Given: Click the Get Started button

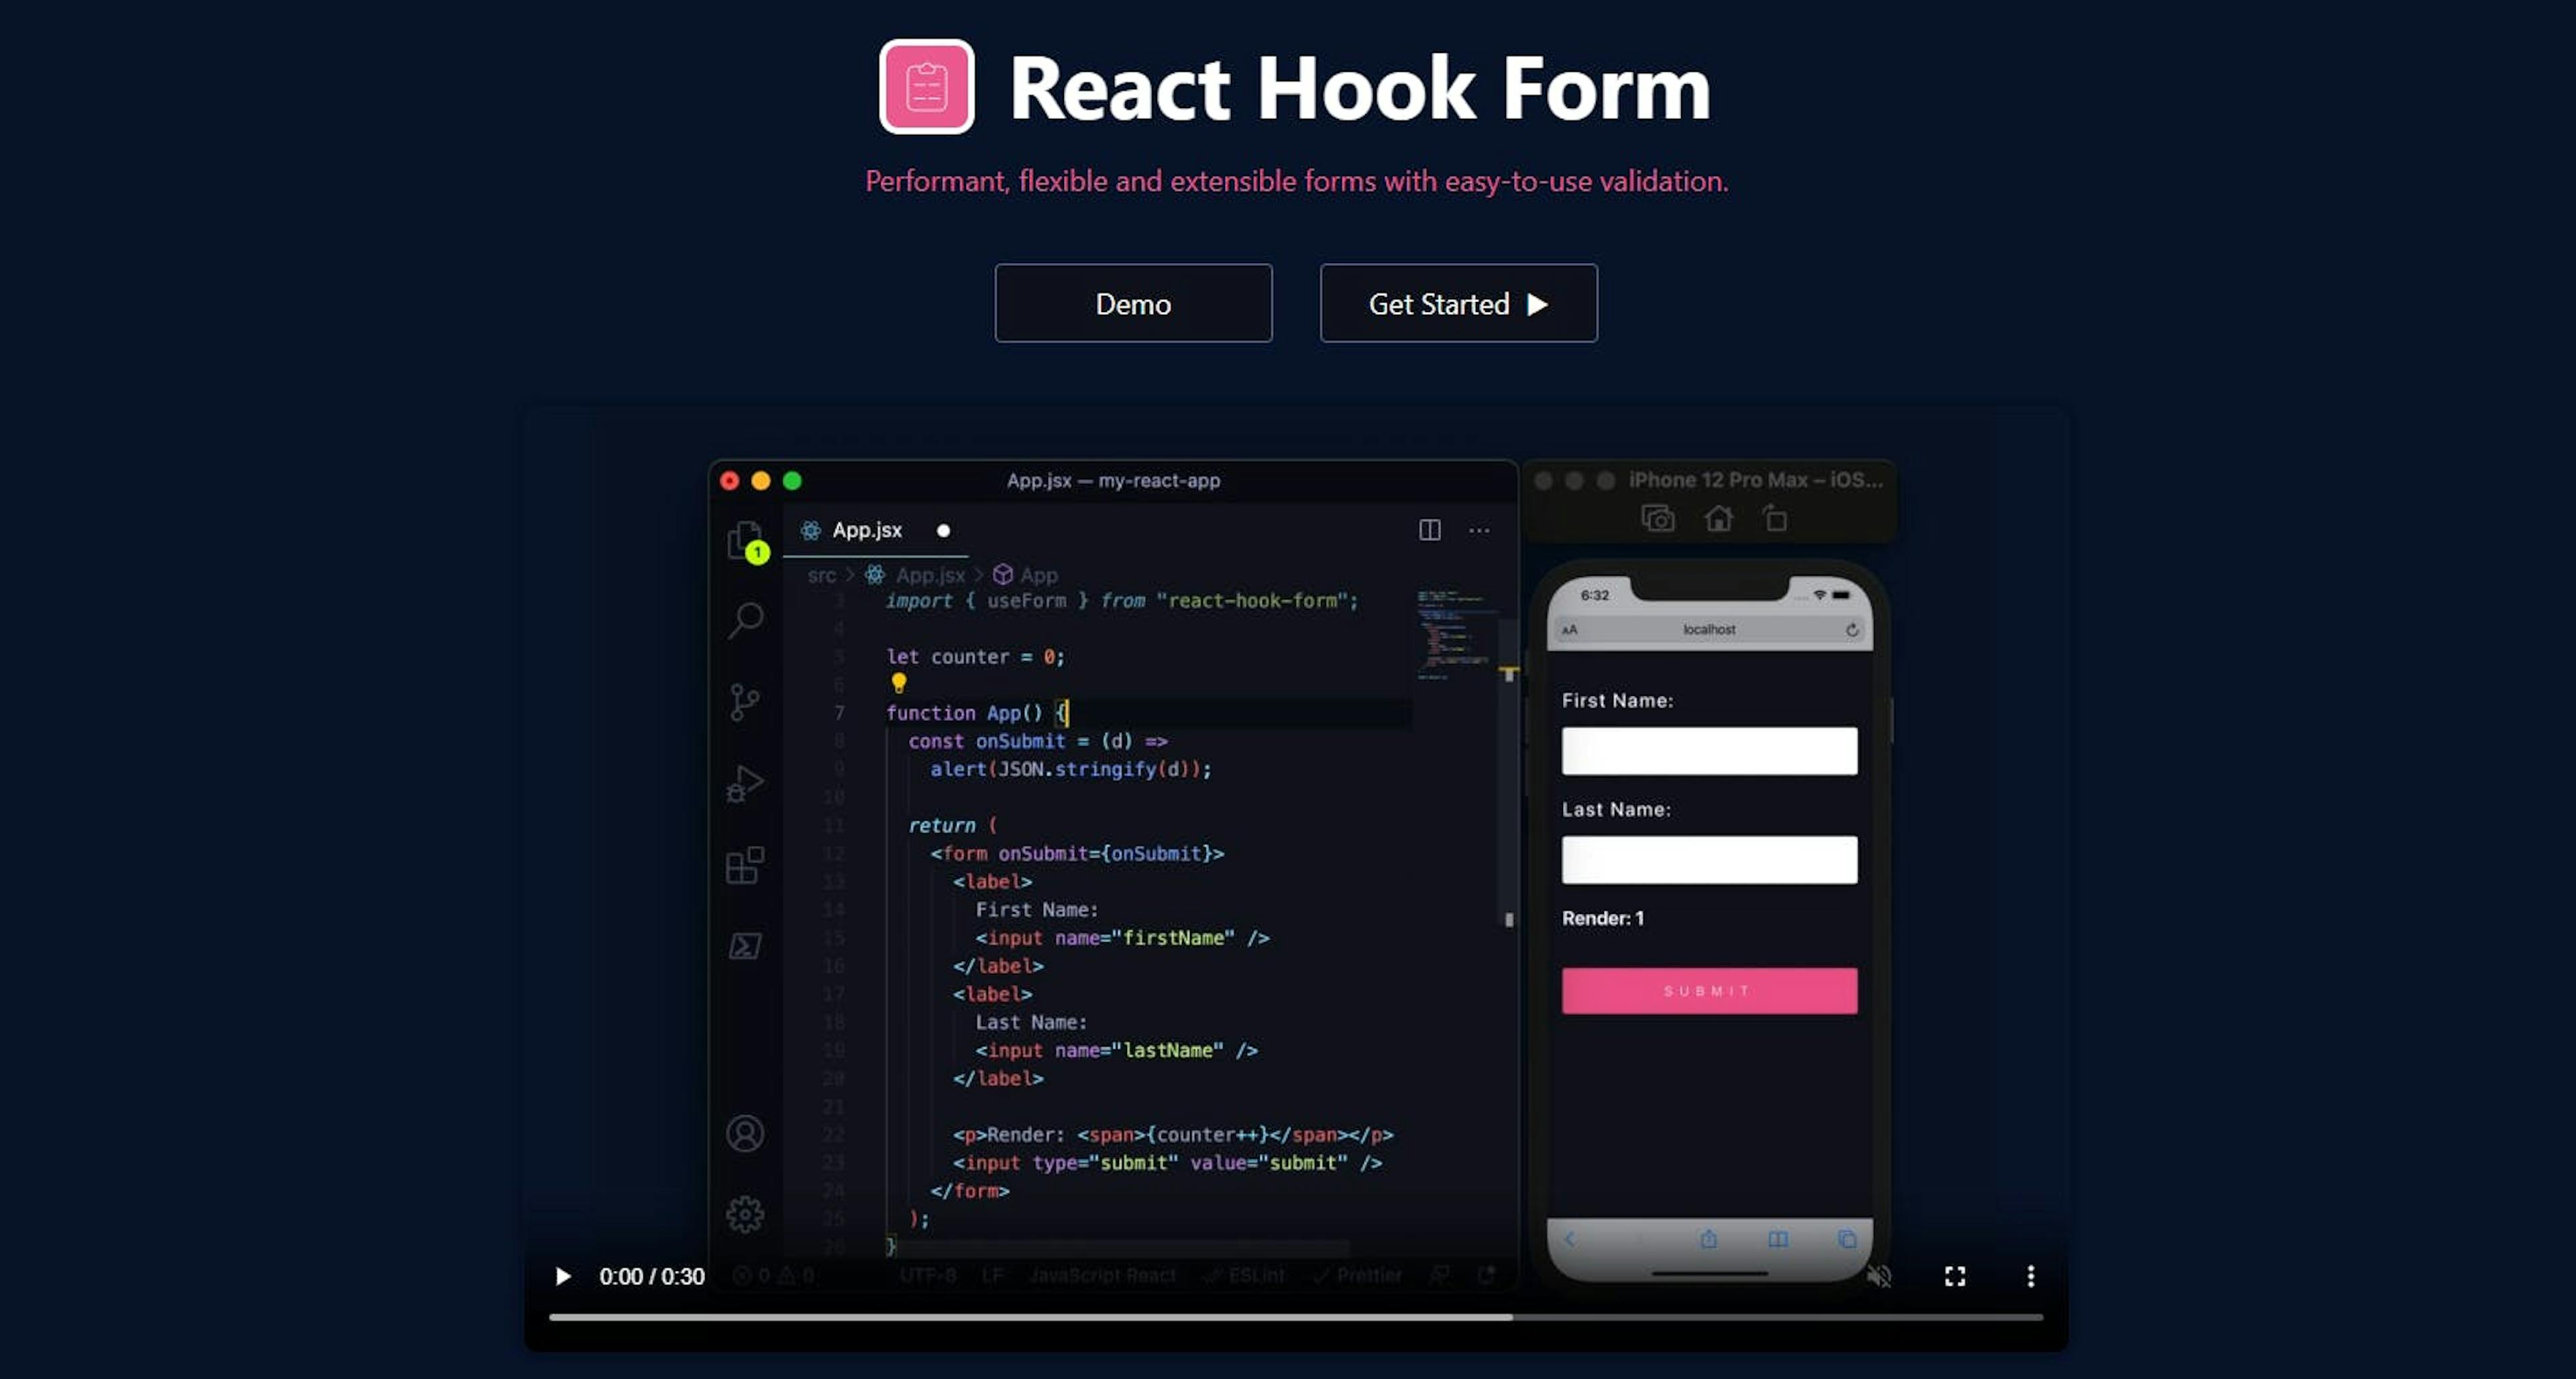Looking at the screenshot, I should [x=1456, y=303].
